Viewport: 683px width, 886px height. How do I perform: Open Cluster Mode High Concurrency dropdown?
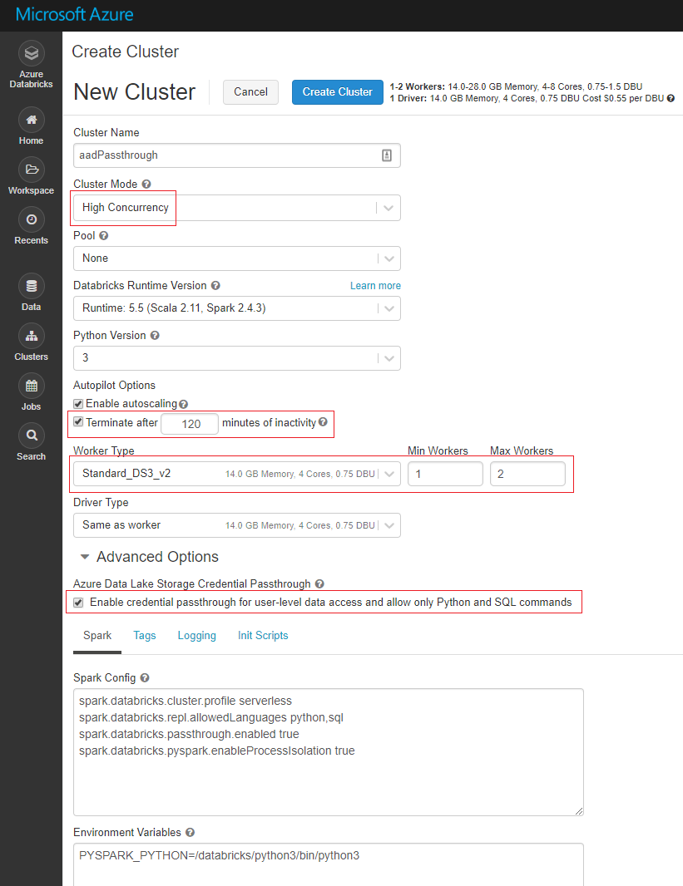coord(237,208)
